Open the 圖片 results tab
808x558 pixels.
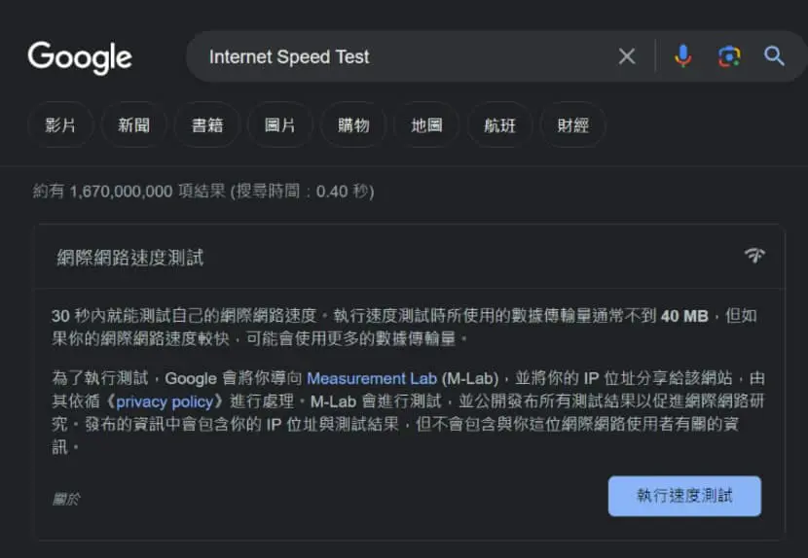[279, 125]
